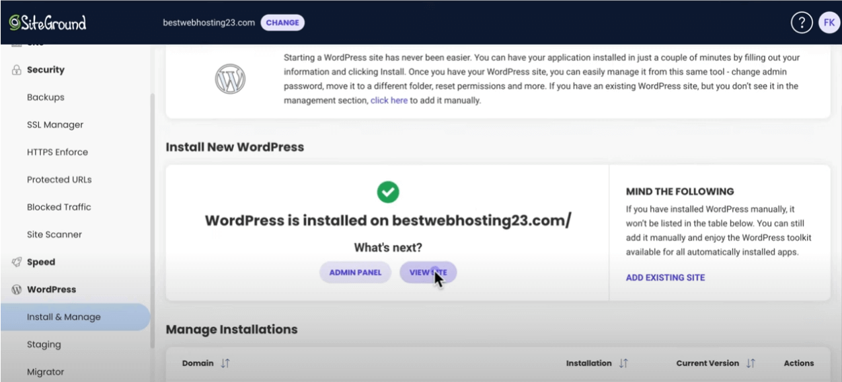Open SSL Manager in the sidebar
Image resolution: width=842 pixels, height=382 pixels.
55,125
